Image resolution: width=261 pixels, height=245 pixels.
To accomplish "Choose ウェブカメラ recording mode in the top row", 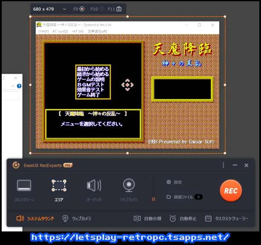I will [129, 190].
